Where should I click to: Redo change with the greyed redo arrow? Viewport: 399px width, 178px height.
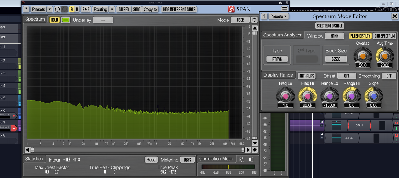pyautogui.click(x=65, y=9)
